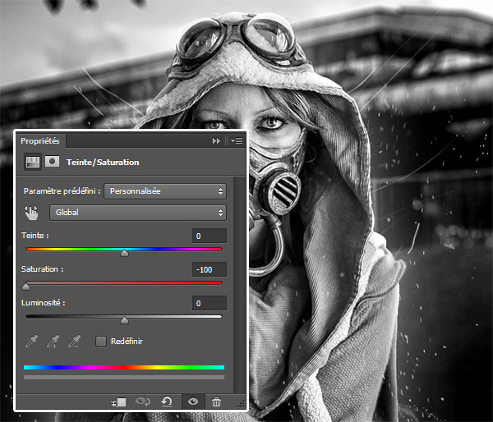Click the Teinte slider handle
Viewport: 493px width, 422px height.
[x=124, y=254]
